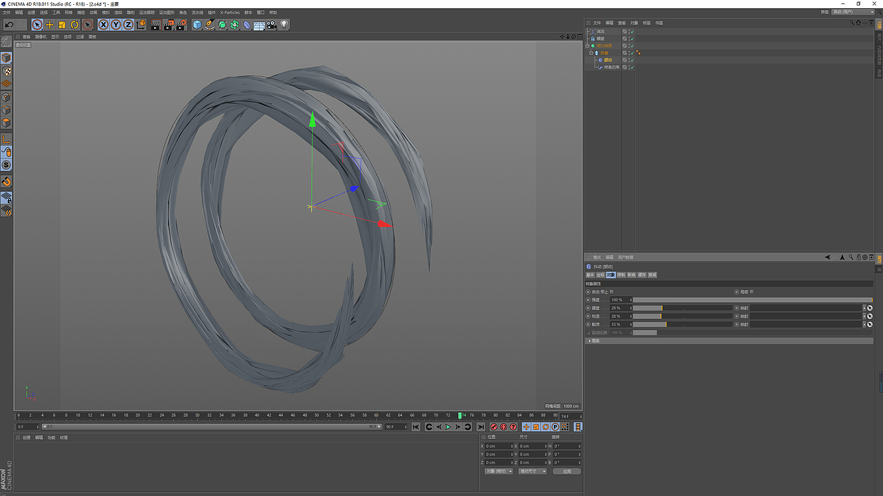Viewport: 883px width, 496px height.
Task: Click the Record Active Objects keyframe button
Action: coord(494,427)
